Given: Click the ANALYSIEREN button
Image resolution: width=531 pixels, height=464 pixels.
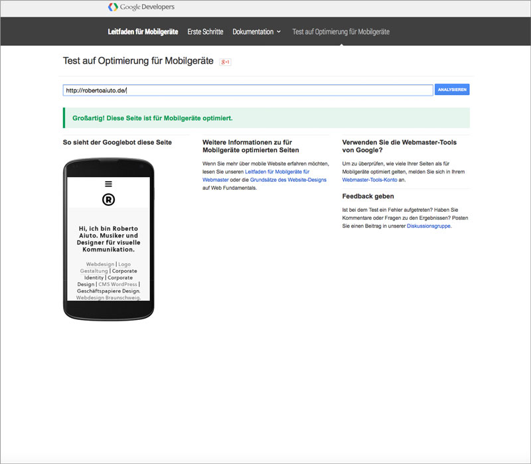Looking at the screenshot, I should (x=451, y=89).
